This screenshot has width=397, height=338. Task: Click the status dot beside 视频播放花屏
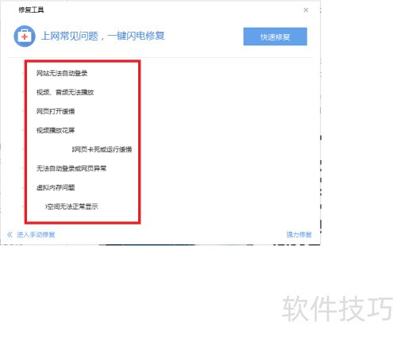click(24, 130)
